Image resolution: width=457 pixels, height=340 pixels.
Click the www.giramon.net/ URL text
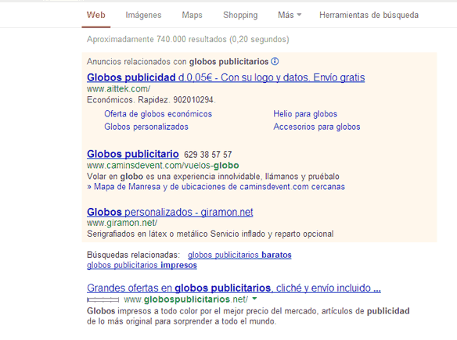click(122, 223)
